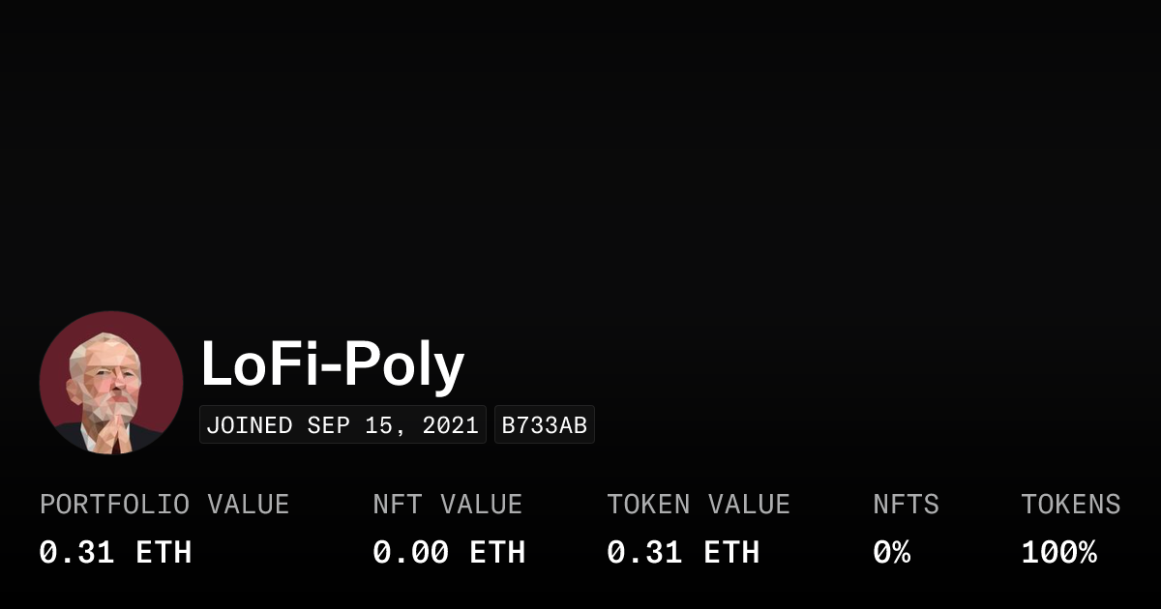1161x609 pixels.
Task: Click the JOINED SEP 15, 2021 badge
Action: click(x=342, y=425)
